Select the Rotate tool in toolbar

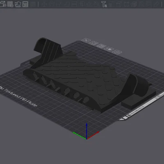pos(51,4)
